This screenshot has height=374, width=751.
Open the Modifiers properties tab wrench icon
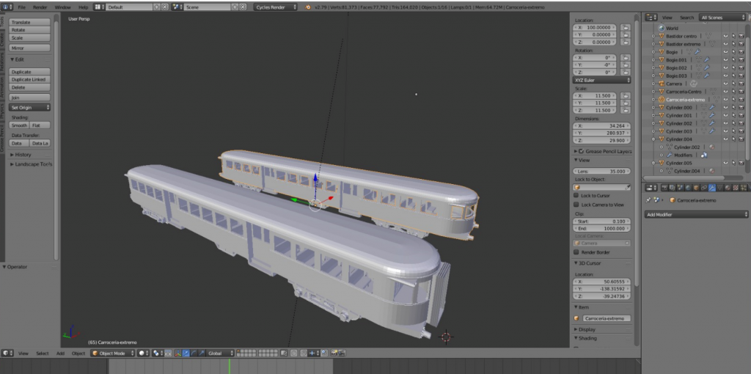point(711,188)
